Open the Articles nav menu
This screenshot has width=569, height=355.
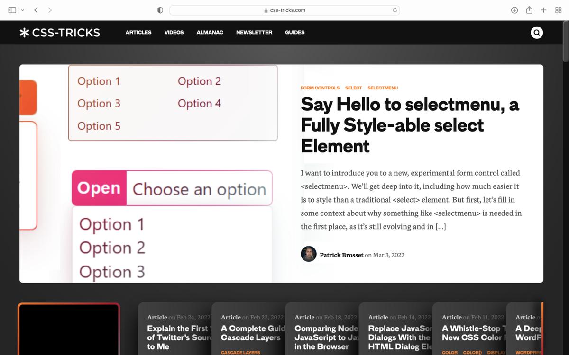pyautogui.click(x=138, y=33)
